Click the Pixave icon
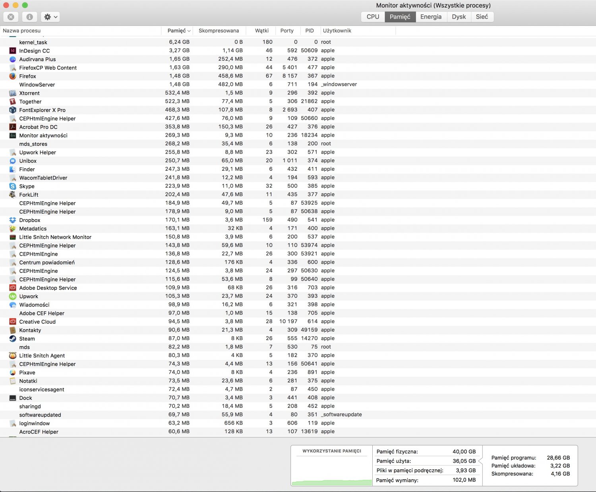The width and height of the screenshot is (596, 492). coord(13,372)
